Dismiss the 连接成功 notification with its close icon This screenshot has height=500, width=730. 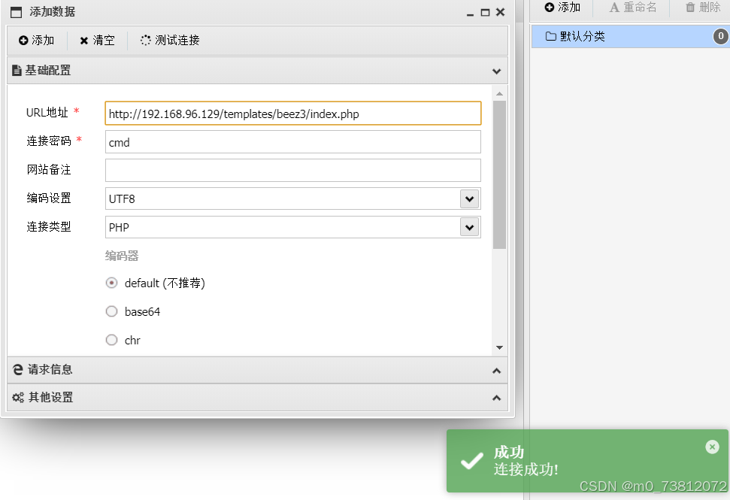(x=712, y=447)
